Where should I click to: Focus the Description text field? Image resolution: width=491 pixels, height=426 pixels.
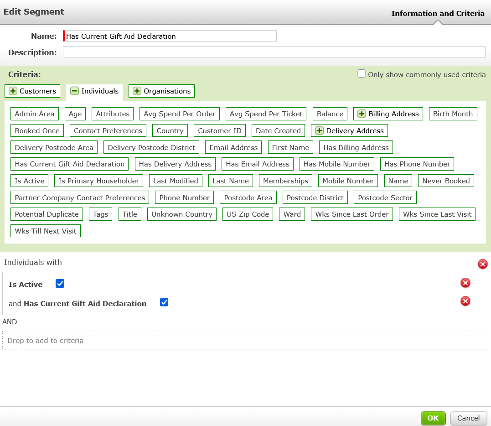pos(274,52)
